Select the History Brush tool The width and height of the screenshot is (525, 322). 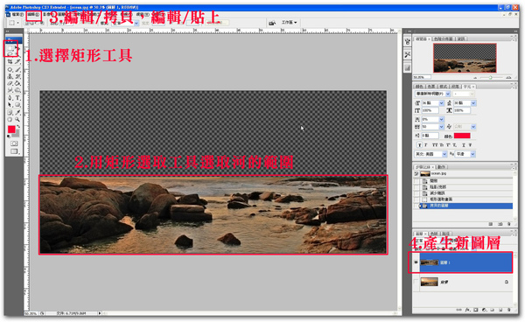point(17,76)
